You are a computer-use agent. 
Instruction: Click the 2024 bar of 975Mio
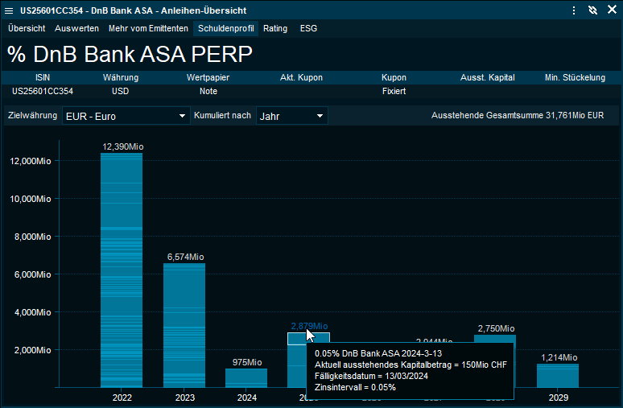247,377
